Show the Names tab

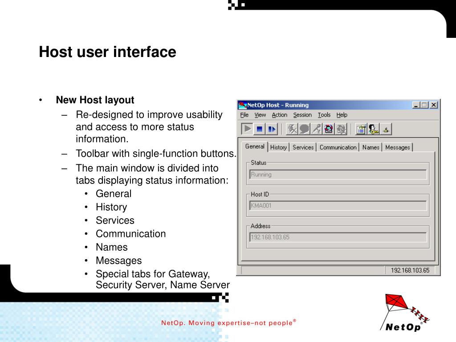tap(371, 147)
